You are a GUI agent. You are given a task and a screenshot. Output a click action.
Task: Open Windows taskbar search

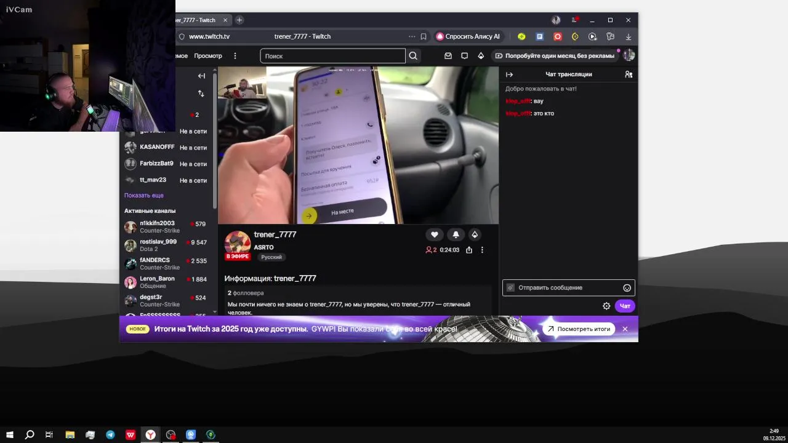pos(29,435)
